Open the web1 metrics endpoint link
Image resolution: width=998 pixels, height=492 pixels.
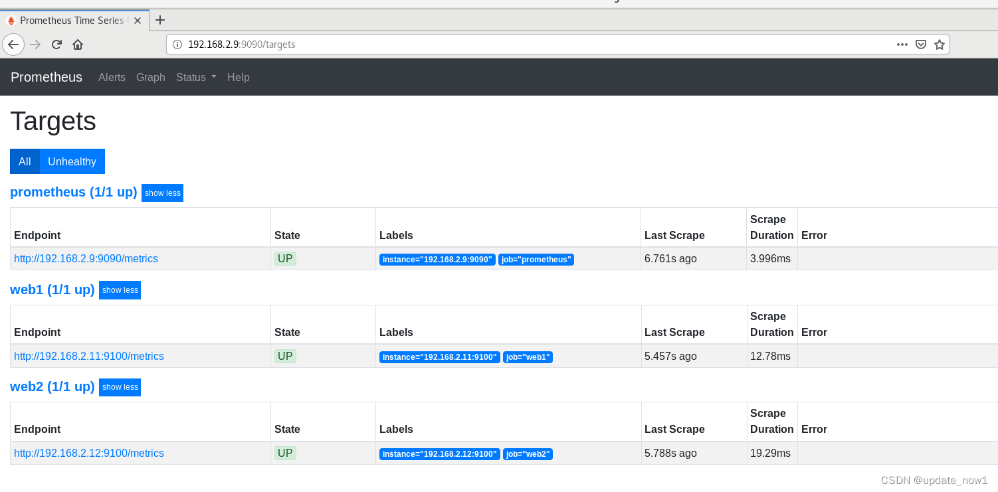(x=88, y=356)
